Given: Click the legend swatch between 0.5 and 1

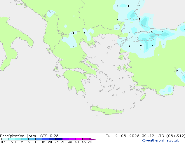Looking at the screenshot, I should pyautogui.click(x=12, y=139).
